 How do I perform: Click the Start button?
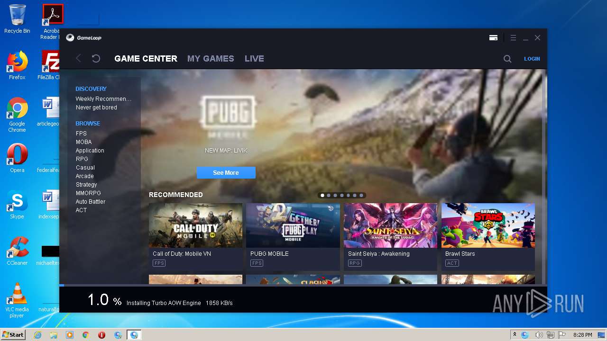coord(13,335)
